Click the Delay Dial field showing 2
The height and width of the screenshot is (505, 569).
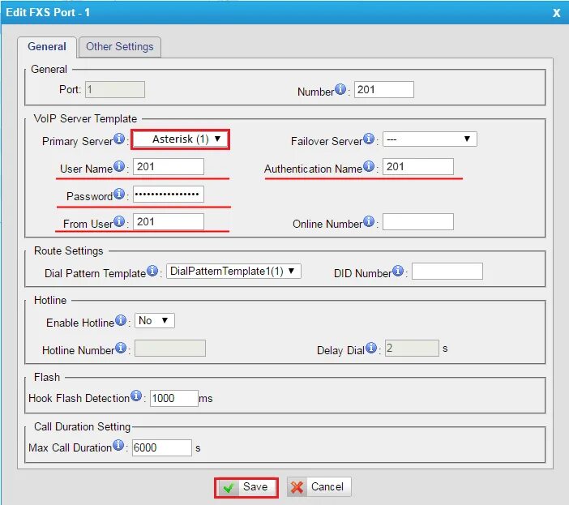[x=413, y=349]
